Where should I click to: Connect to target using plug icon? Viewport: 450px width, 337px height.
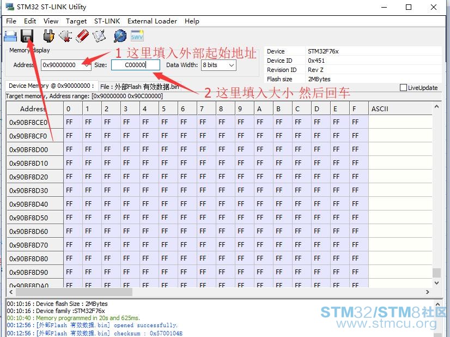(x=49, y=36)
